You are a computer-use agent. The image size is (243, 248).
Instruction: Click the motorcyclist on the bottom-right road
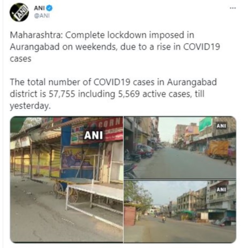(164, 219)
